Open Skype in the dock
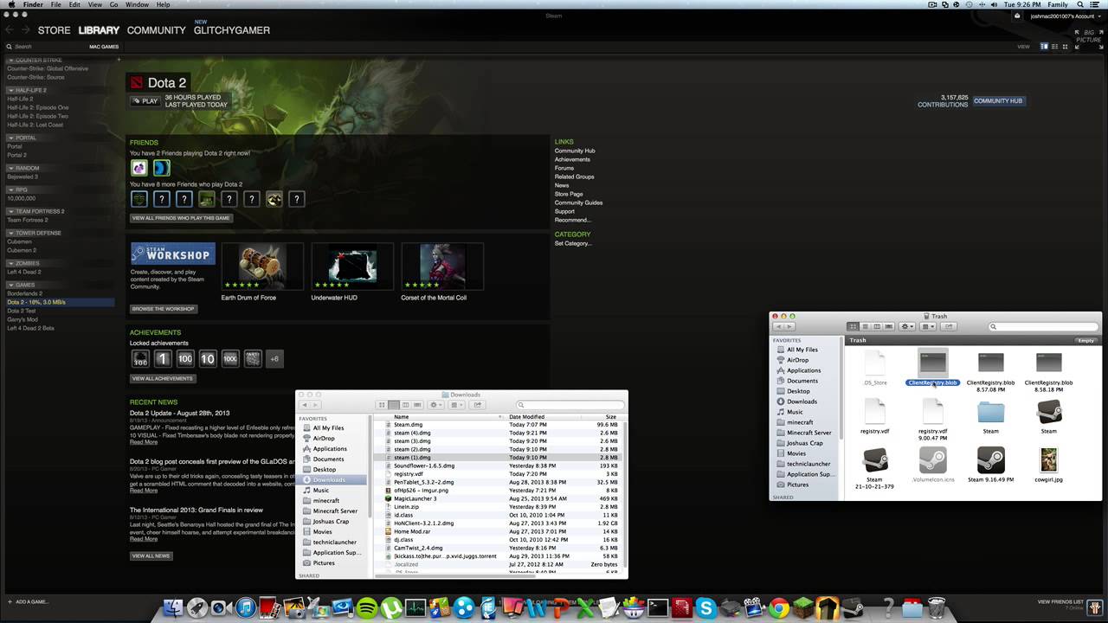Viewport: 1108px width, 623px height. pyautogui.click(x=706, y=608)
